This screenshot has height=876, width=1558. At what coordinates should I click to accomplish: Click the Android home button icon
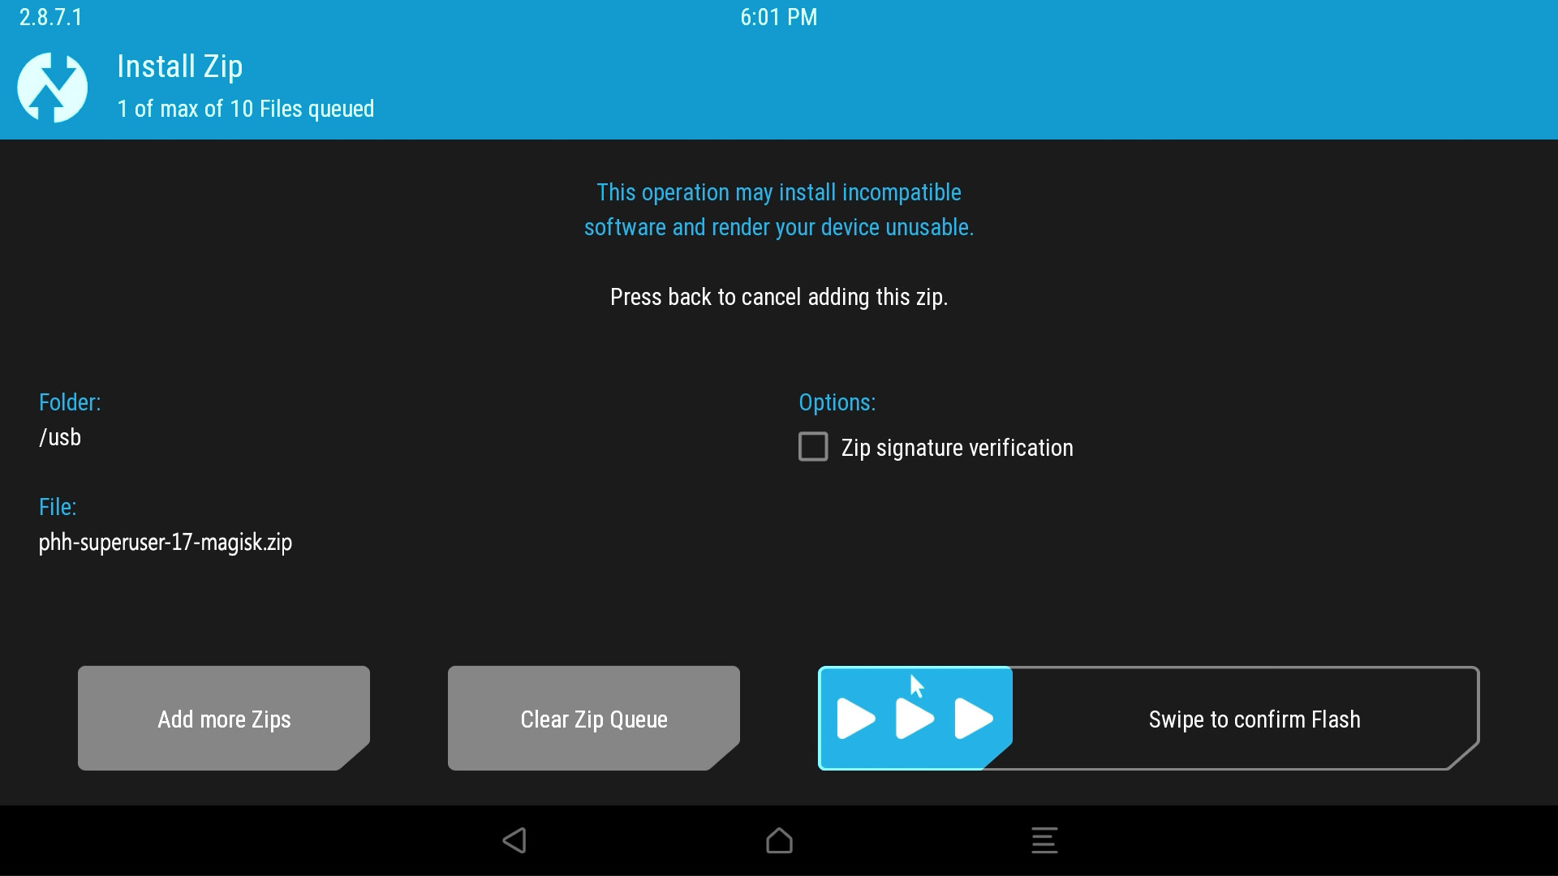778,839
